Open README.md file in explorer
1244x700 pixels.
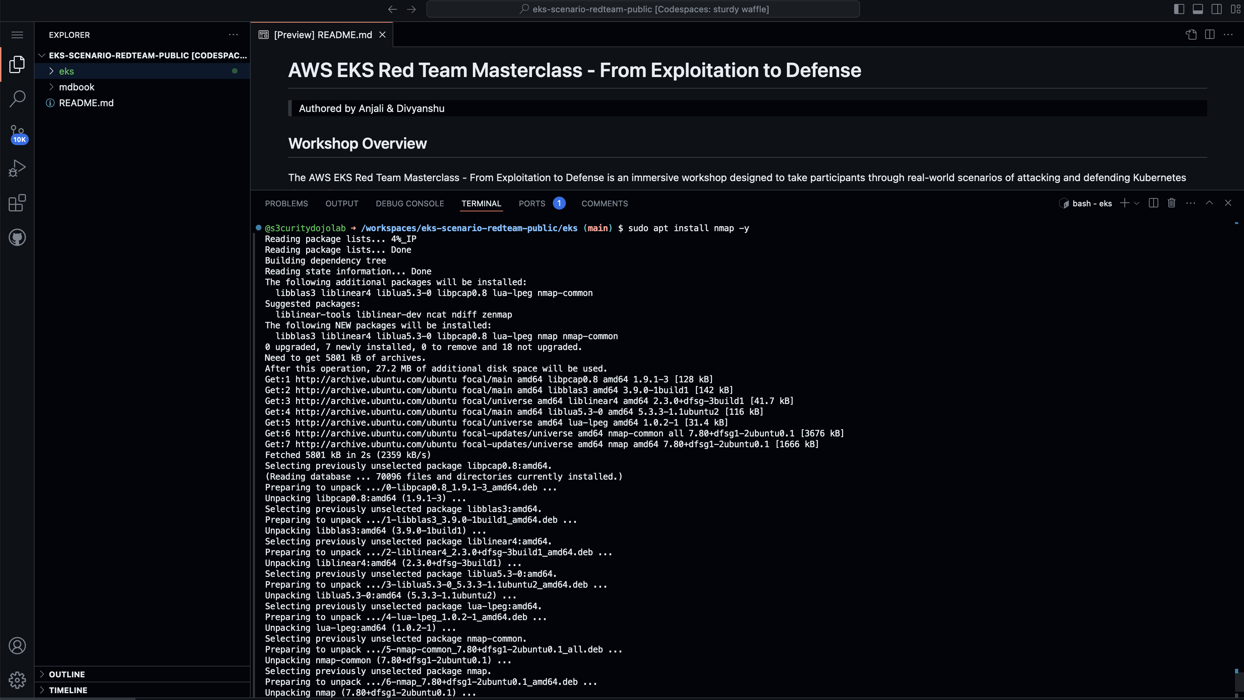point(86,103)
